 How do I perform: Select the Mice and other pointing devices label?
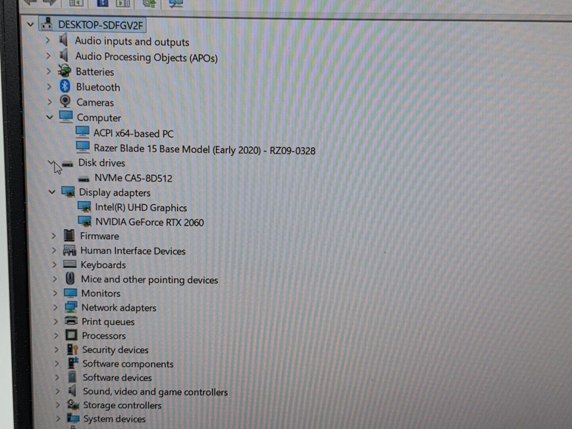149,280
